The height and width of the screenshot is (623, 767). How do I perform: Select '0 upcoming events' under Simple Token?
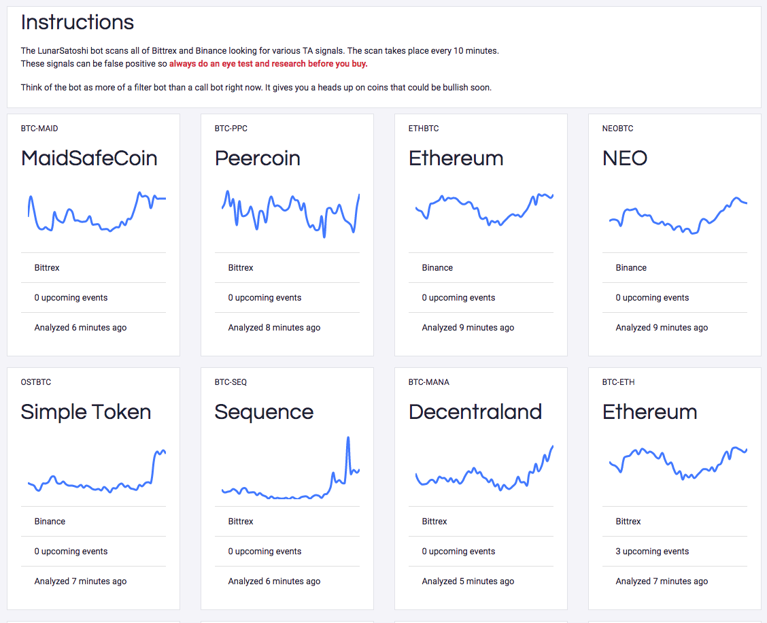pos(71,552)
